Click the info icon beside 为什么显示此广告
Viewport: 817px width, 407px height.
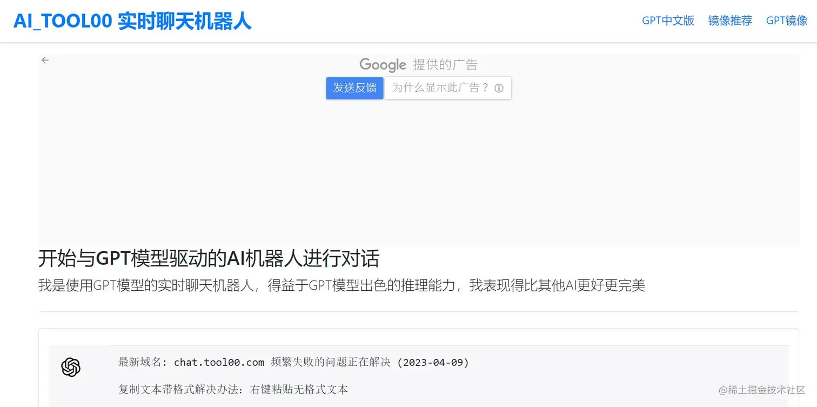tap(499, 88)
